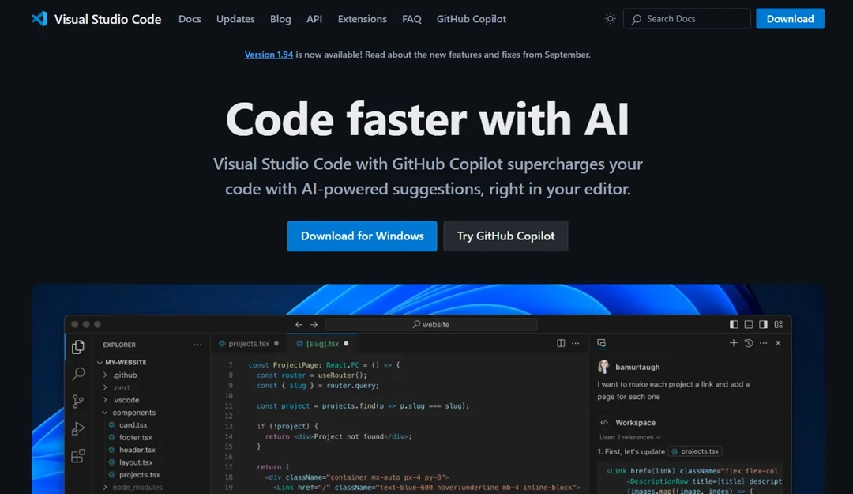
Task: Open the Updates nav item
Action: tap(235, 19)
